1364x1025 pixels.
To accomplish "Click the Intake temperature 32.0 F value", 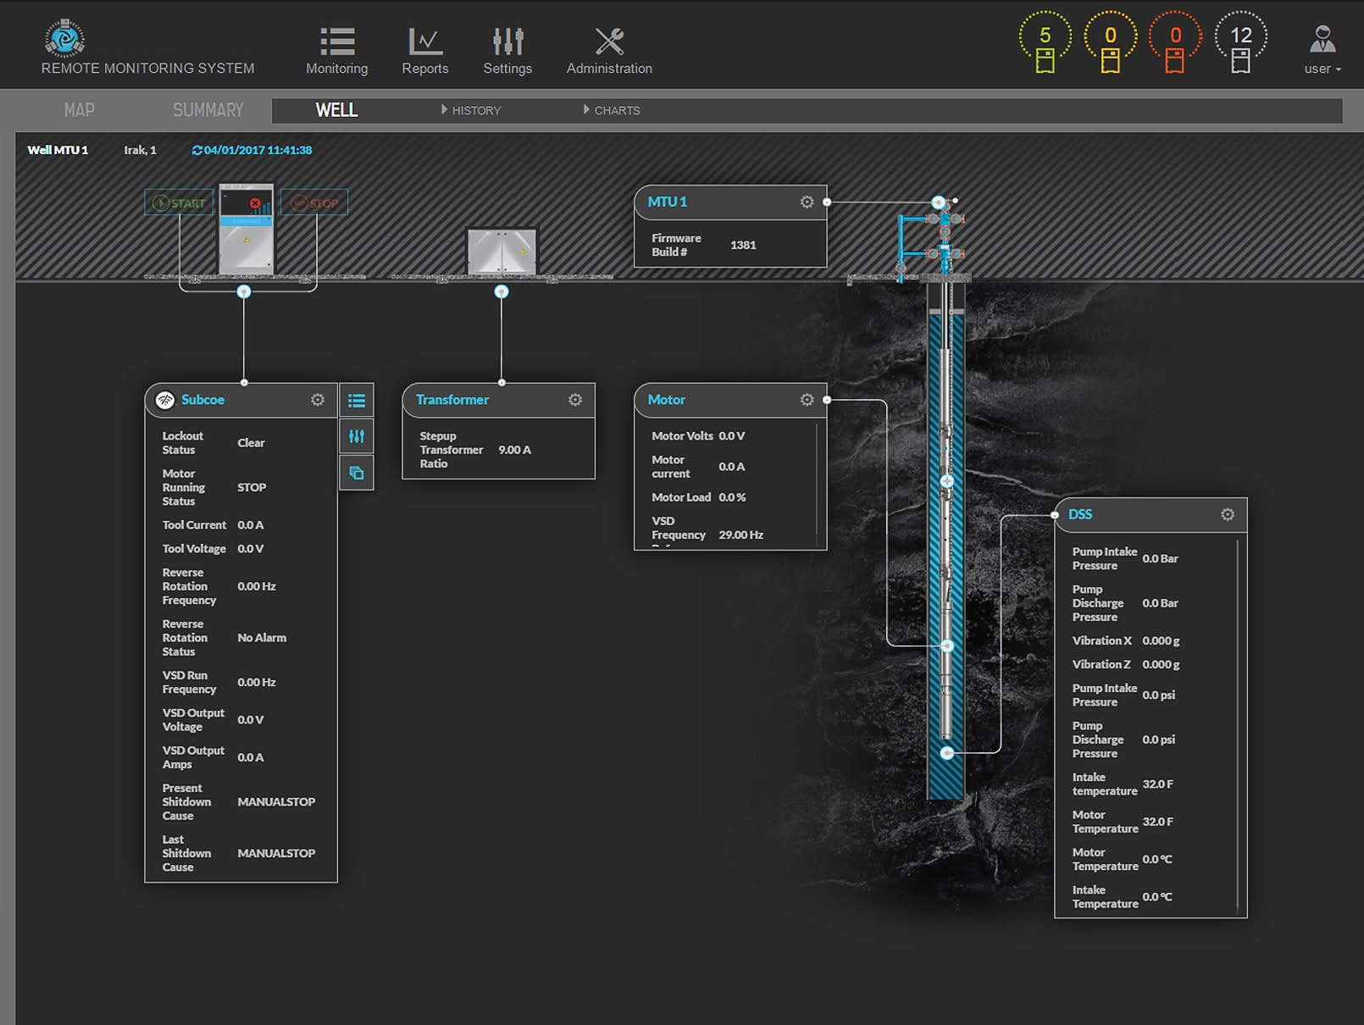I will point(1158,784).
